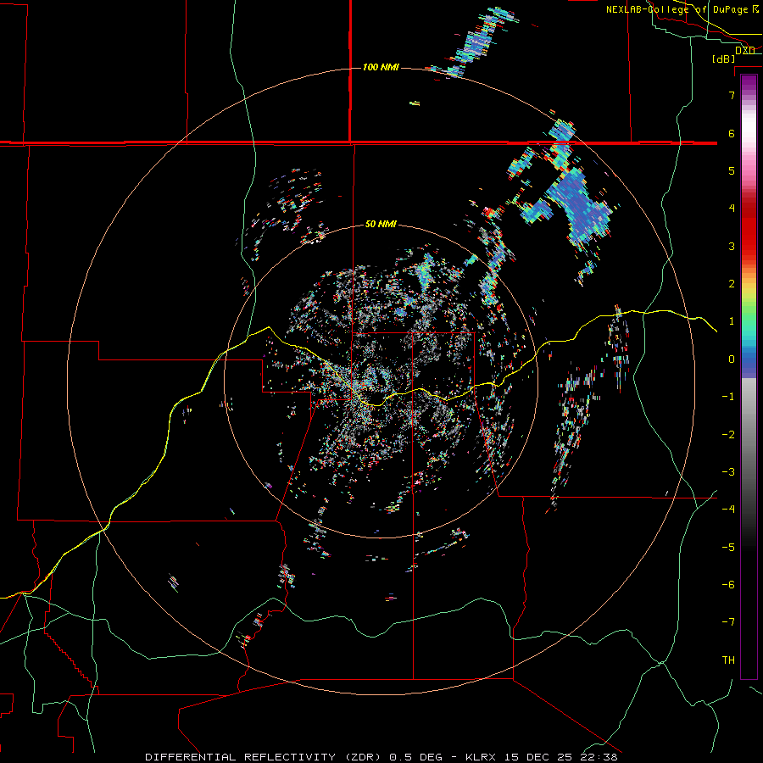Click the 0 scale label
The height and width of the screenshot is (763, 763).
732,359
